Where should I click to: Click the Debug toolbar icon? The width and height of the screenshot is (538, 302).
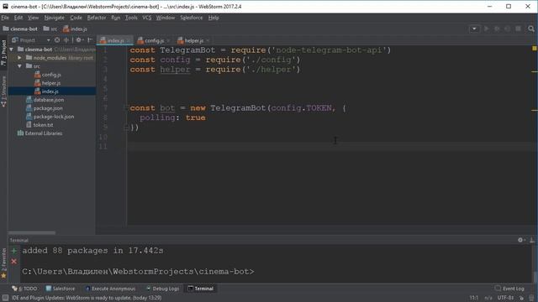coord(497,29)
